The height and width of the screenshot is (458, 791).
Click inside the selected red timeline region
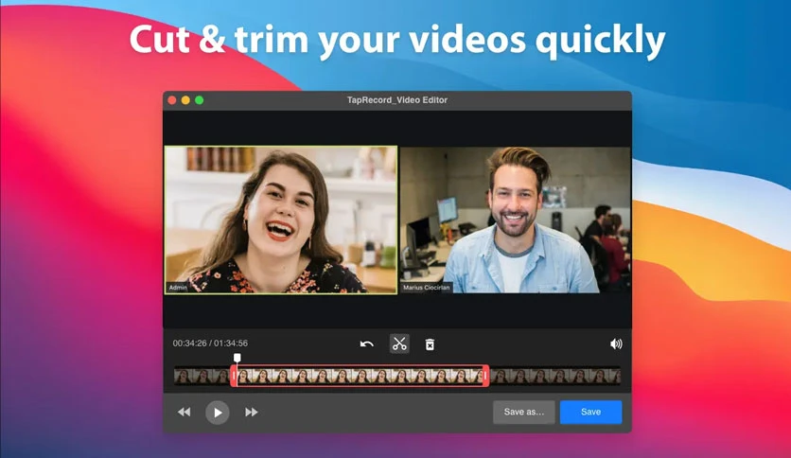[360, 376]
